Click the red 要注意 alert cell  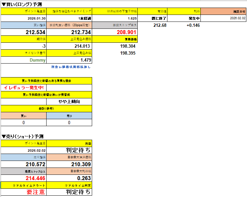click(24, 192)
